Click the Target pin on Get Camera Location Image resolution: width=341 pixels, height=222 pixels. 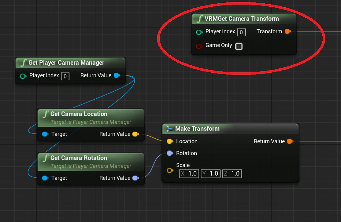tap(45, 134)
